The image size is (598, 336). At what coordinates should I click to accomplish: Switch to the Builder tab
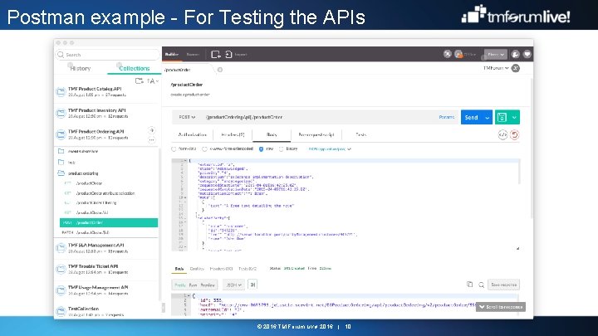coord(172,55)
